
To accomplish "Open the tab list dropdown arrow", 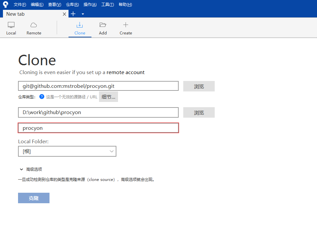I will pos(83,14).
